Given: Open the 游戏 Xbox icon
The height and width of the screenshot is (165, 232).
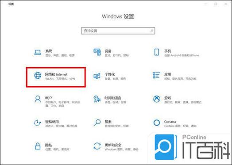Looking at the screenshot, I should pyautogui.click(x=157, y=99).
